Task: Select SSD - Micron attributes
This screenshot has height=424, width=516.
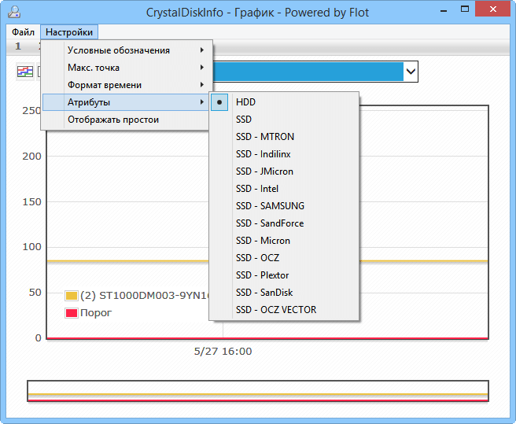Action: (284, 241)
